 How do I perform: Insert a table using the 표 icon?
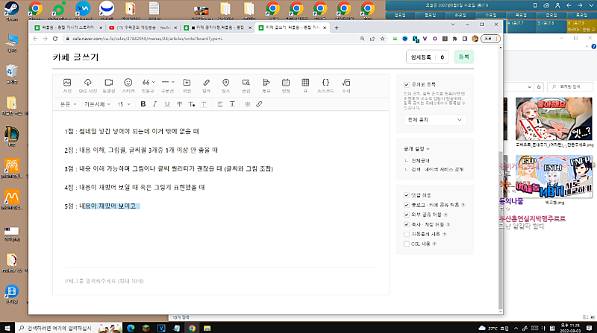(304, 83)
